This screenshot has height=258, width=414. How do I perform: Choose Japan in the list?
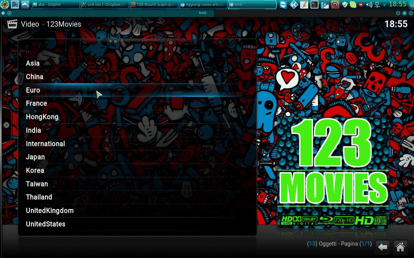[x=137, y=157]
